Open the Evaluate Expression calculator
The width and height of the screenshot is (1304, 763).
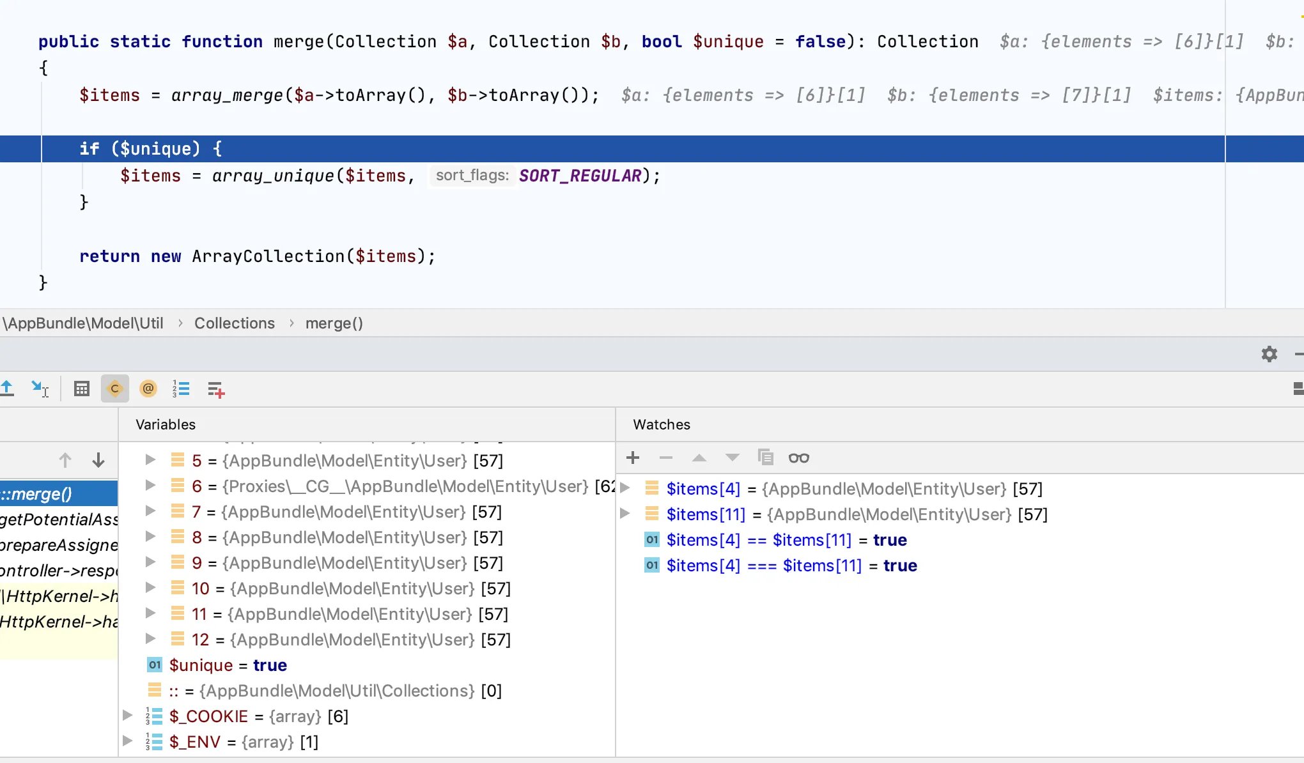tap(82, 389)
